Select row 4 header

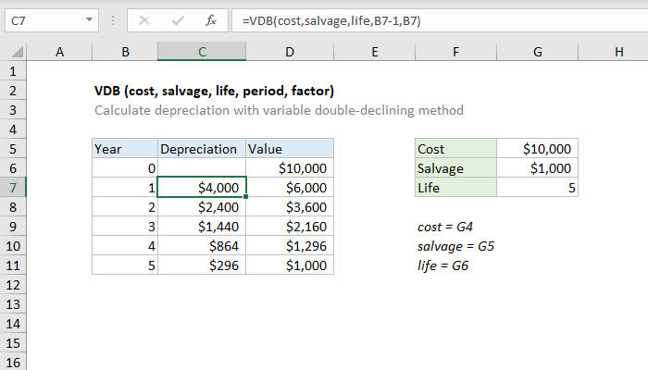tap(13, 129)
